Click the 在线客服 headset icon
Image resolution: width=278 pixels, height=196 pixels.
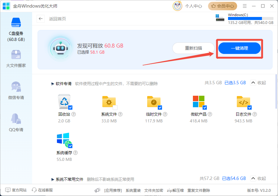point(34,190)
